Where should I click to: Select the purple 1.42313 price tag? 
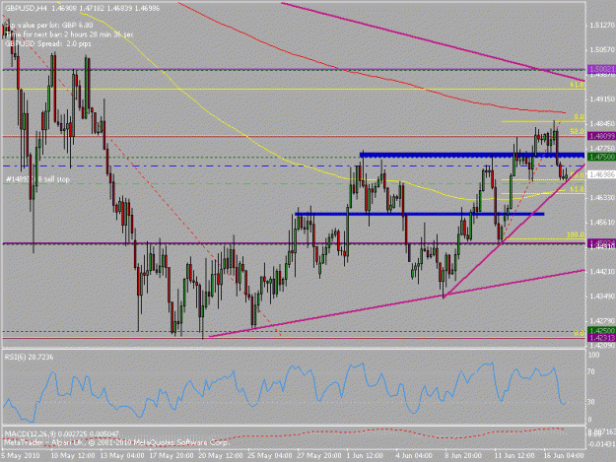[601, 338]
